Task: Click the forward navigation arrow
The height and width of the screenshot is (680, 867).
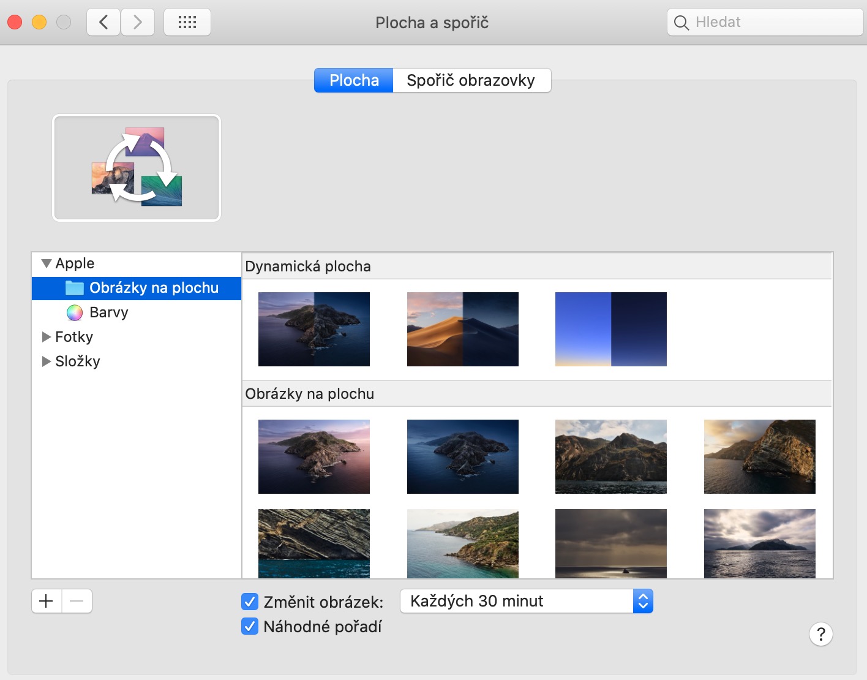Action: pyautogui.click(x=138, y=23)
